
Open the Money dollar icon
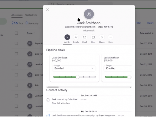click(x=102, y=37)
